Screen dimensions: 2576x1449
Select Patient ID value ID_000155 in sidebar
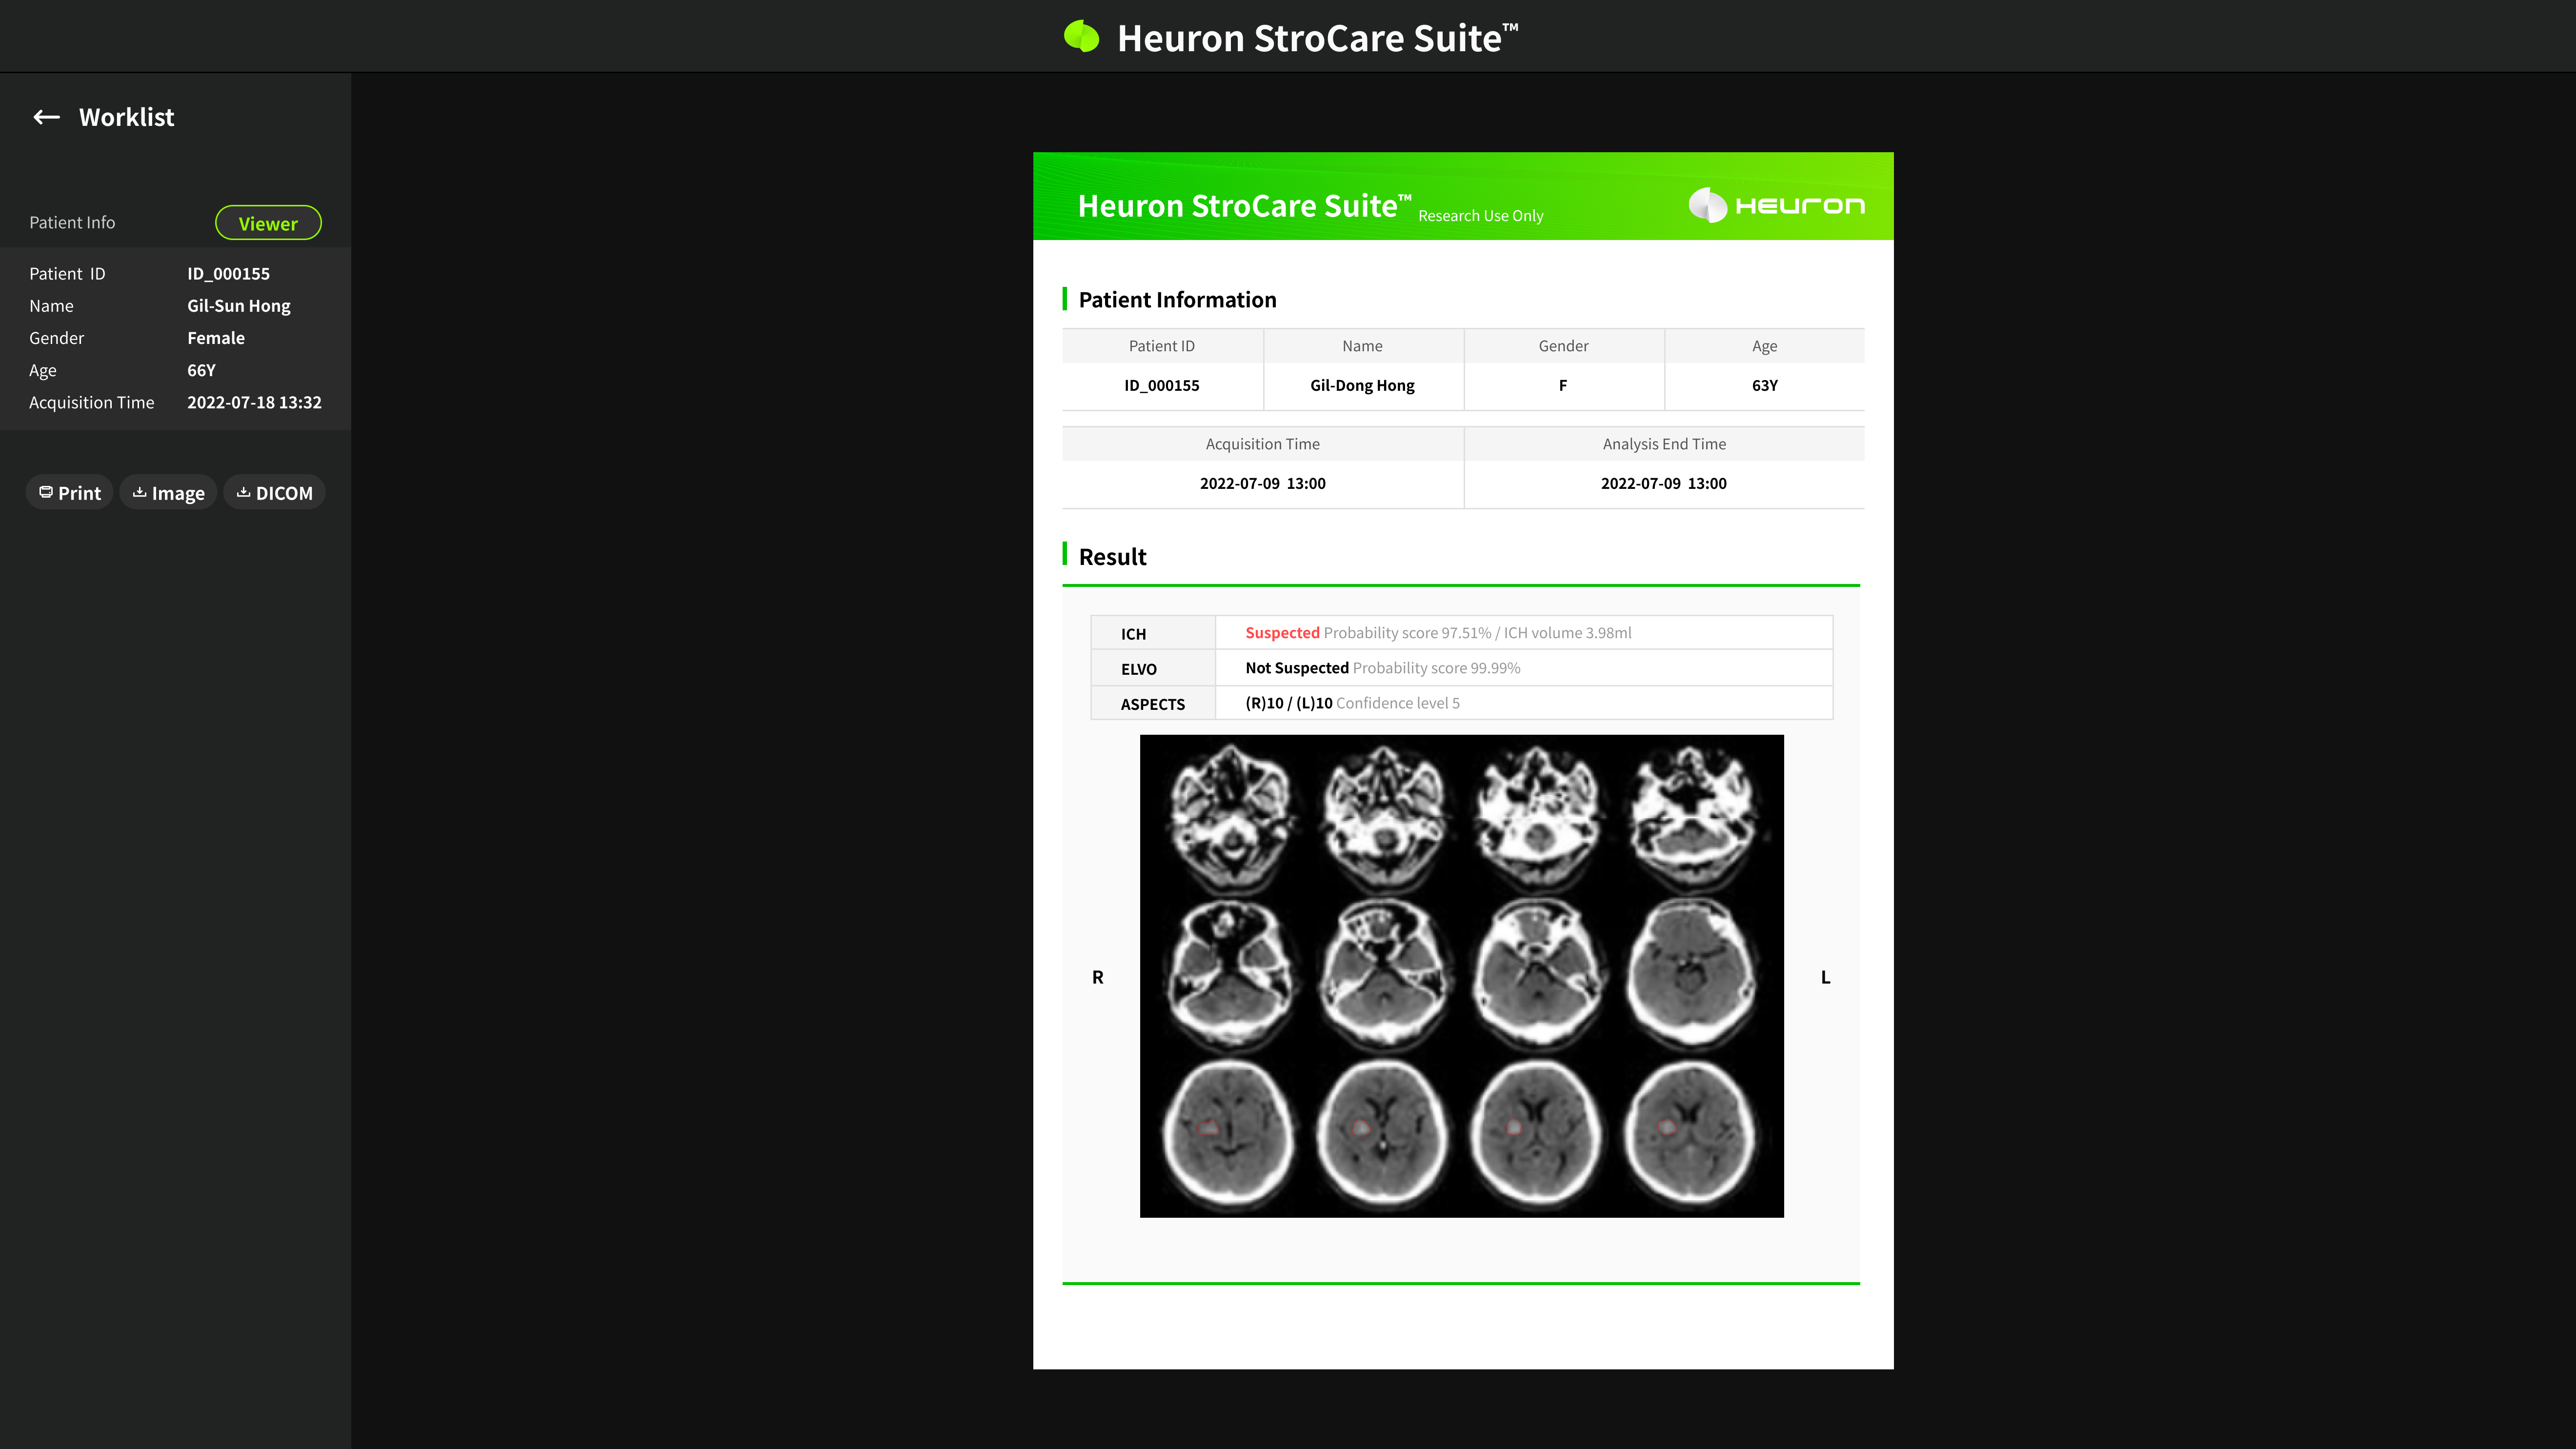pos(228,274)
